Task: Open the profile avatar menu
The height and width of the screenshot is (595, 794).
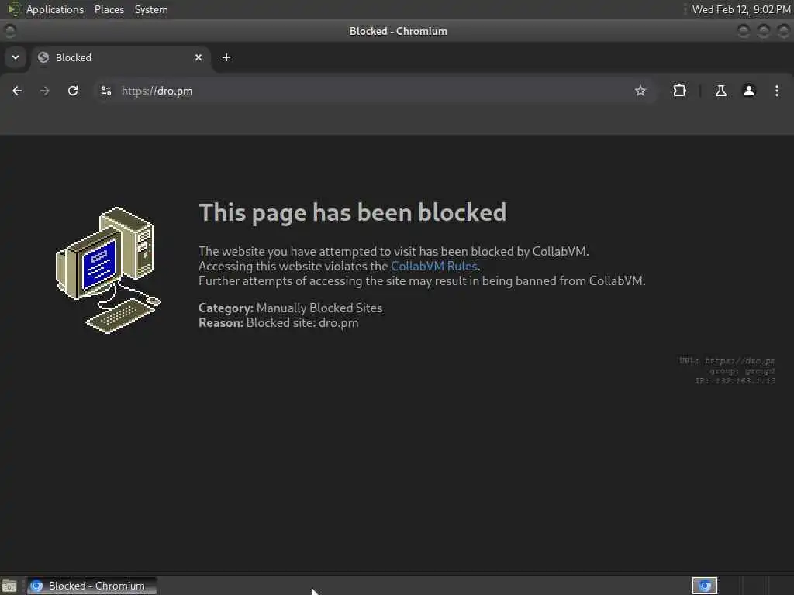Action: (748, 91)
